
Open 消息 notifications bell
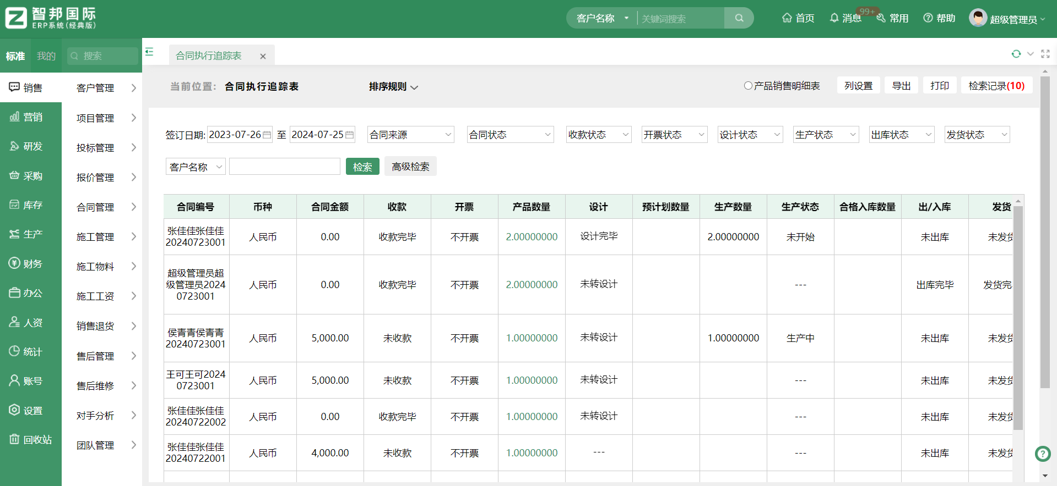pos(845,18)
